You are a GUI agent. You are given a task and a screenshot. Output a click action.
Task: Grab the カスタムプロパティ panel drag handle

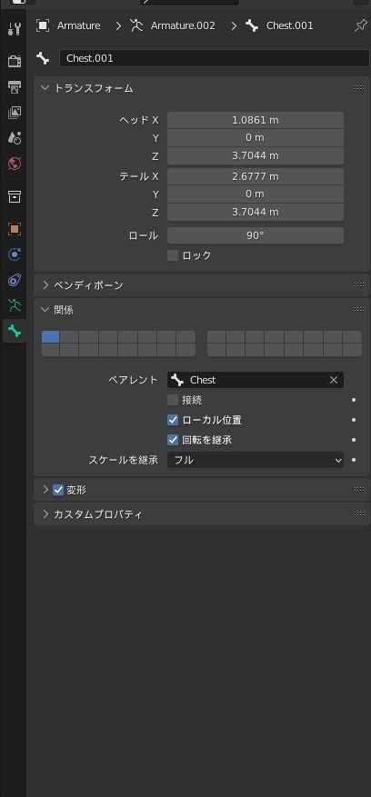359,513
